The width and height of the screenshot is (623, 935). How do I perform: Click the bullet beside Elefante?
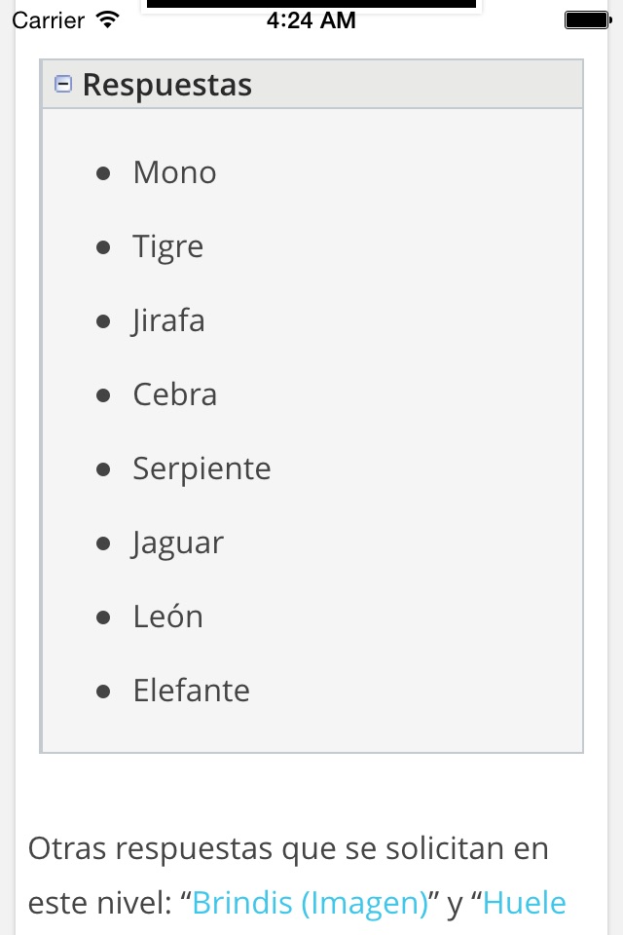coord(103,692)
